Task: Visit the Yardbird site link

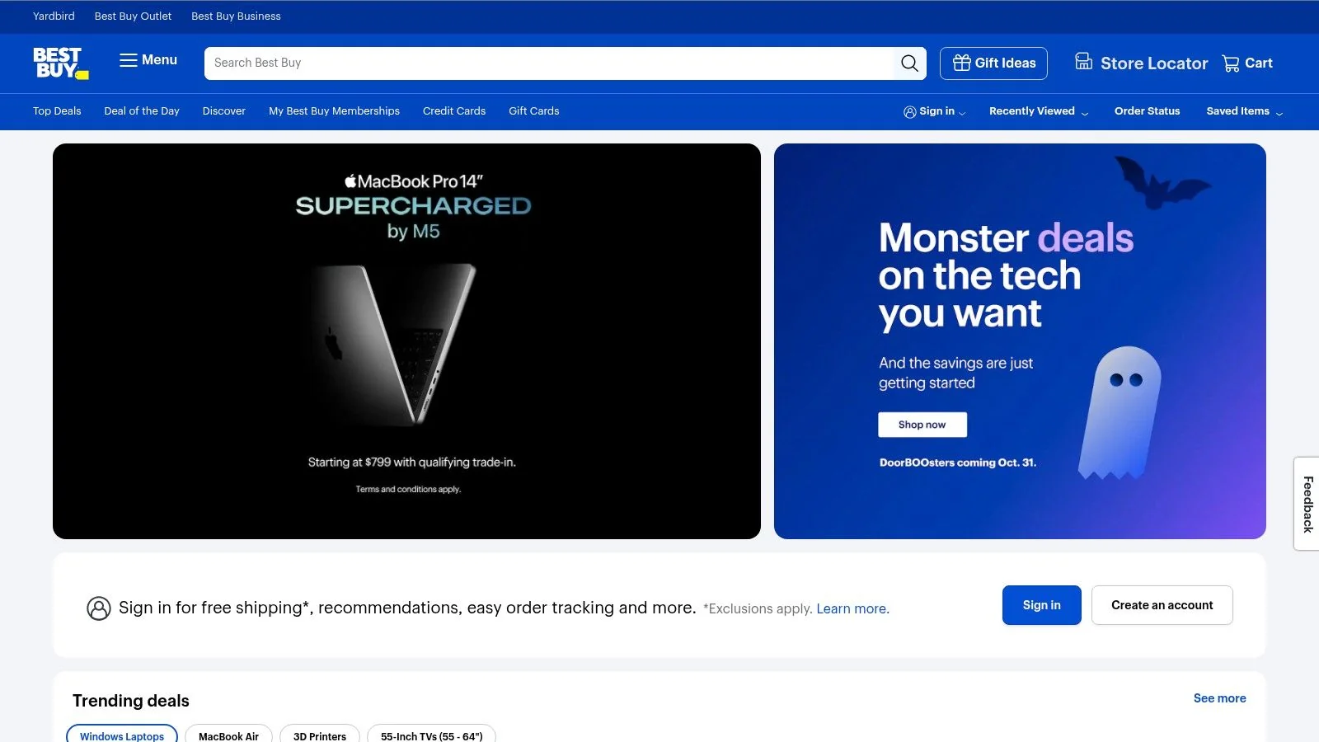Action: [54, 16]
